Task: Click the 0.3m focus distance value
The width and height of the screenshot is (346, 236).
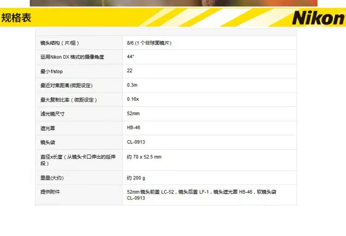Action: click(132, 85)
